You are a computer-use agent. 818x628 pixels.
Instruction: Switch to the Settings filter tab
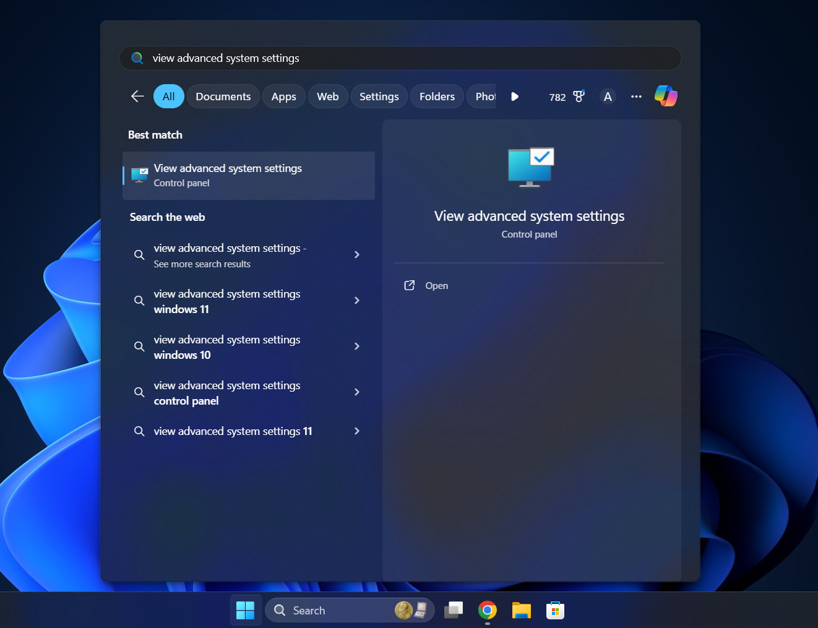pos(379,96)
